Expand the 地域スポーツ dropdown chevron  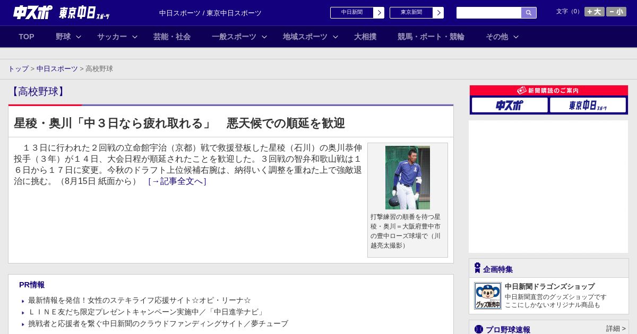(335, 37)
